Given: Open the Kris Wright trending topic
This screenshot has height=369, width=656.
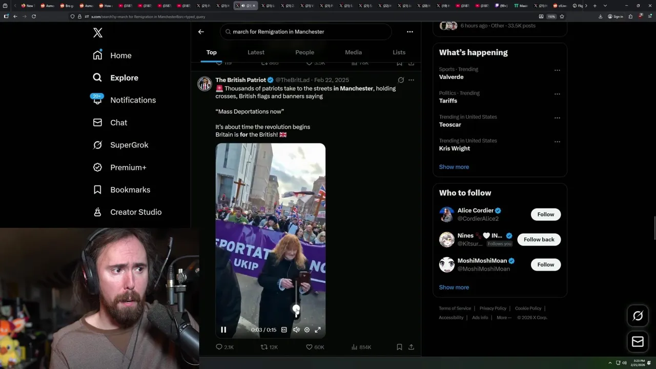Looking at the screenshot, I should coord(455,149).
